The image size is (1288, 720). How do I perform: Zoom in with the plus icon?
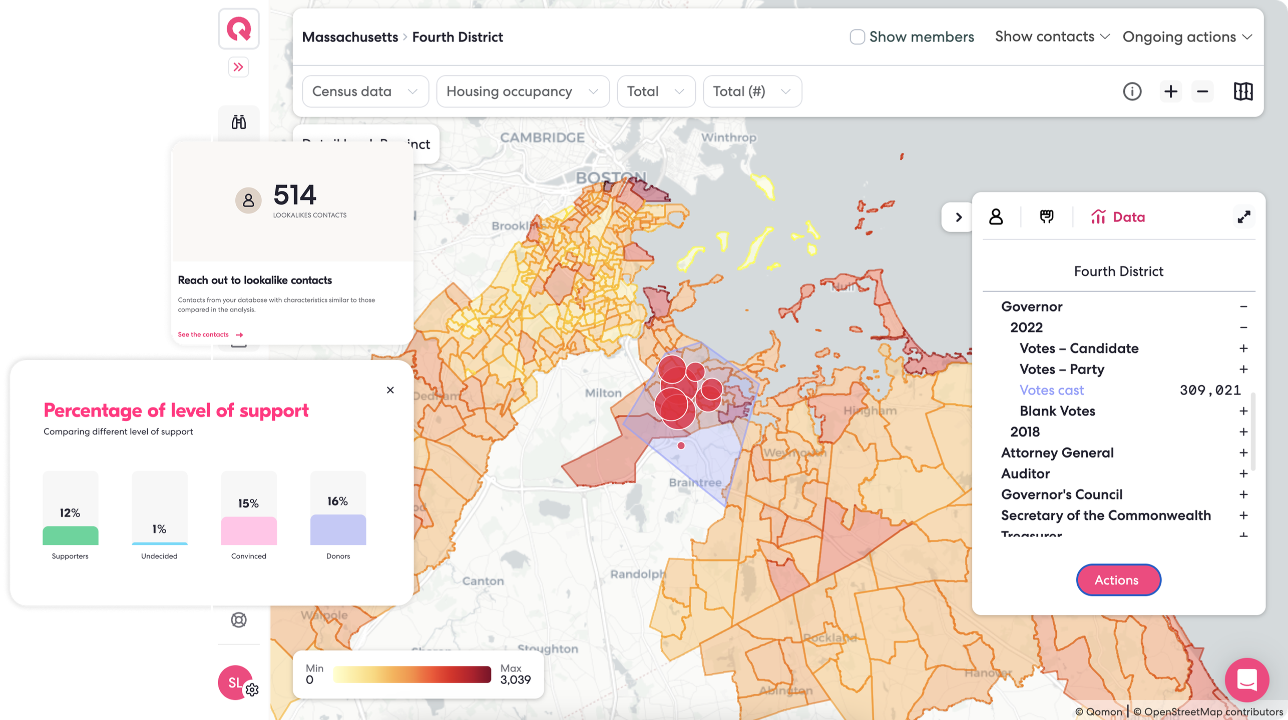[x=1170, y=91]
